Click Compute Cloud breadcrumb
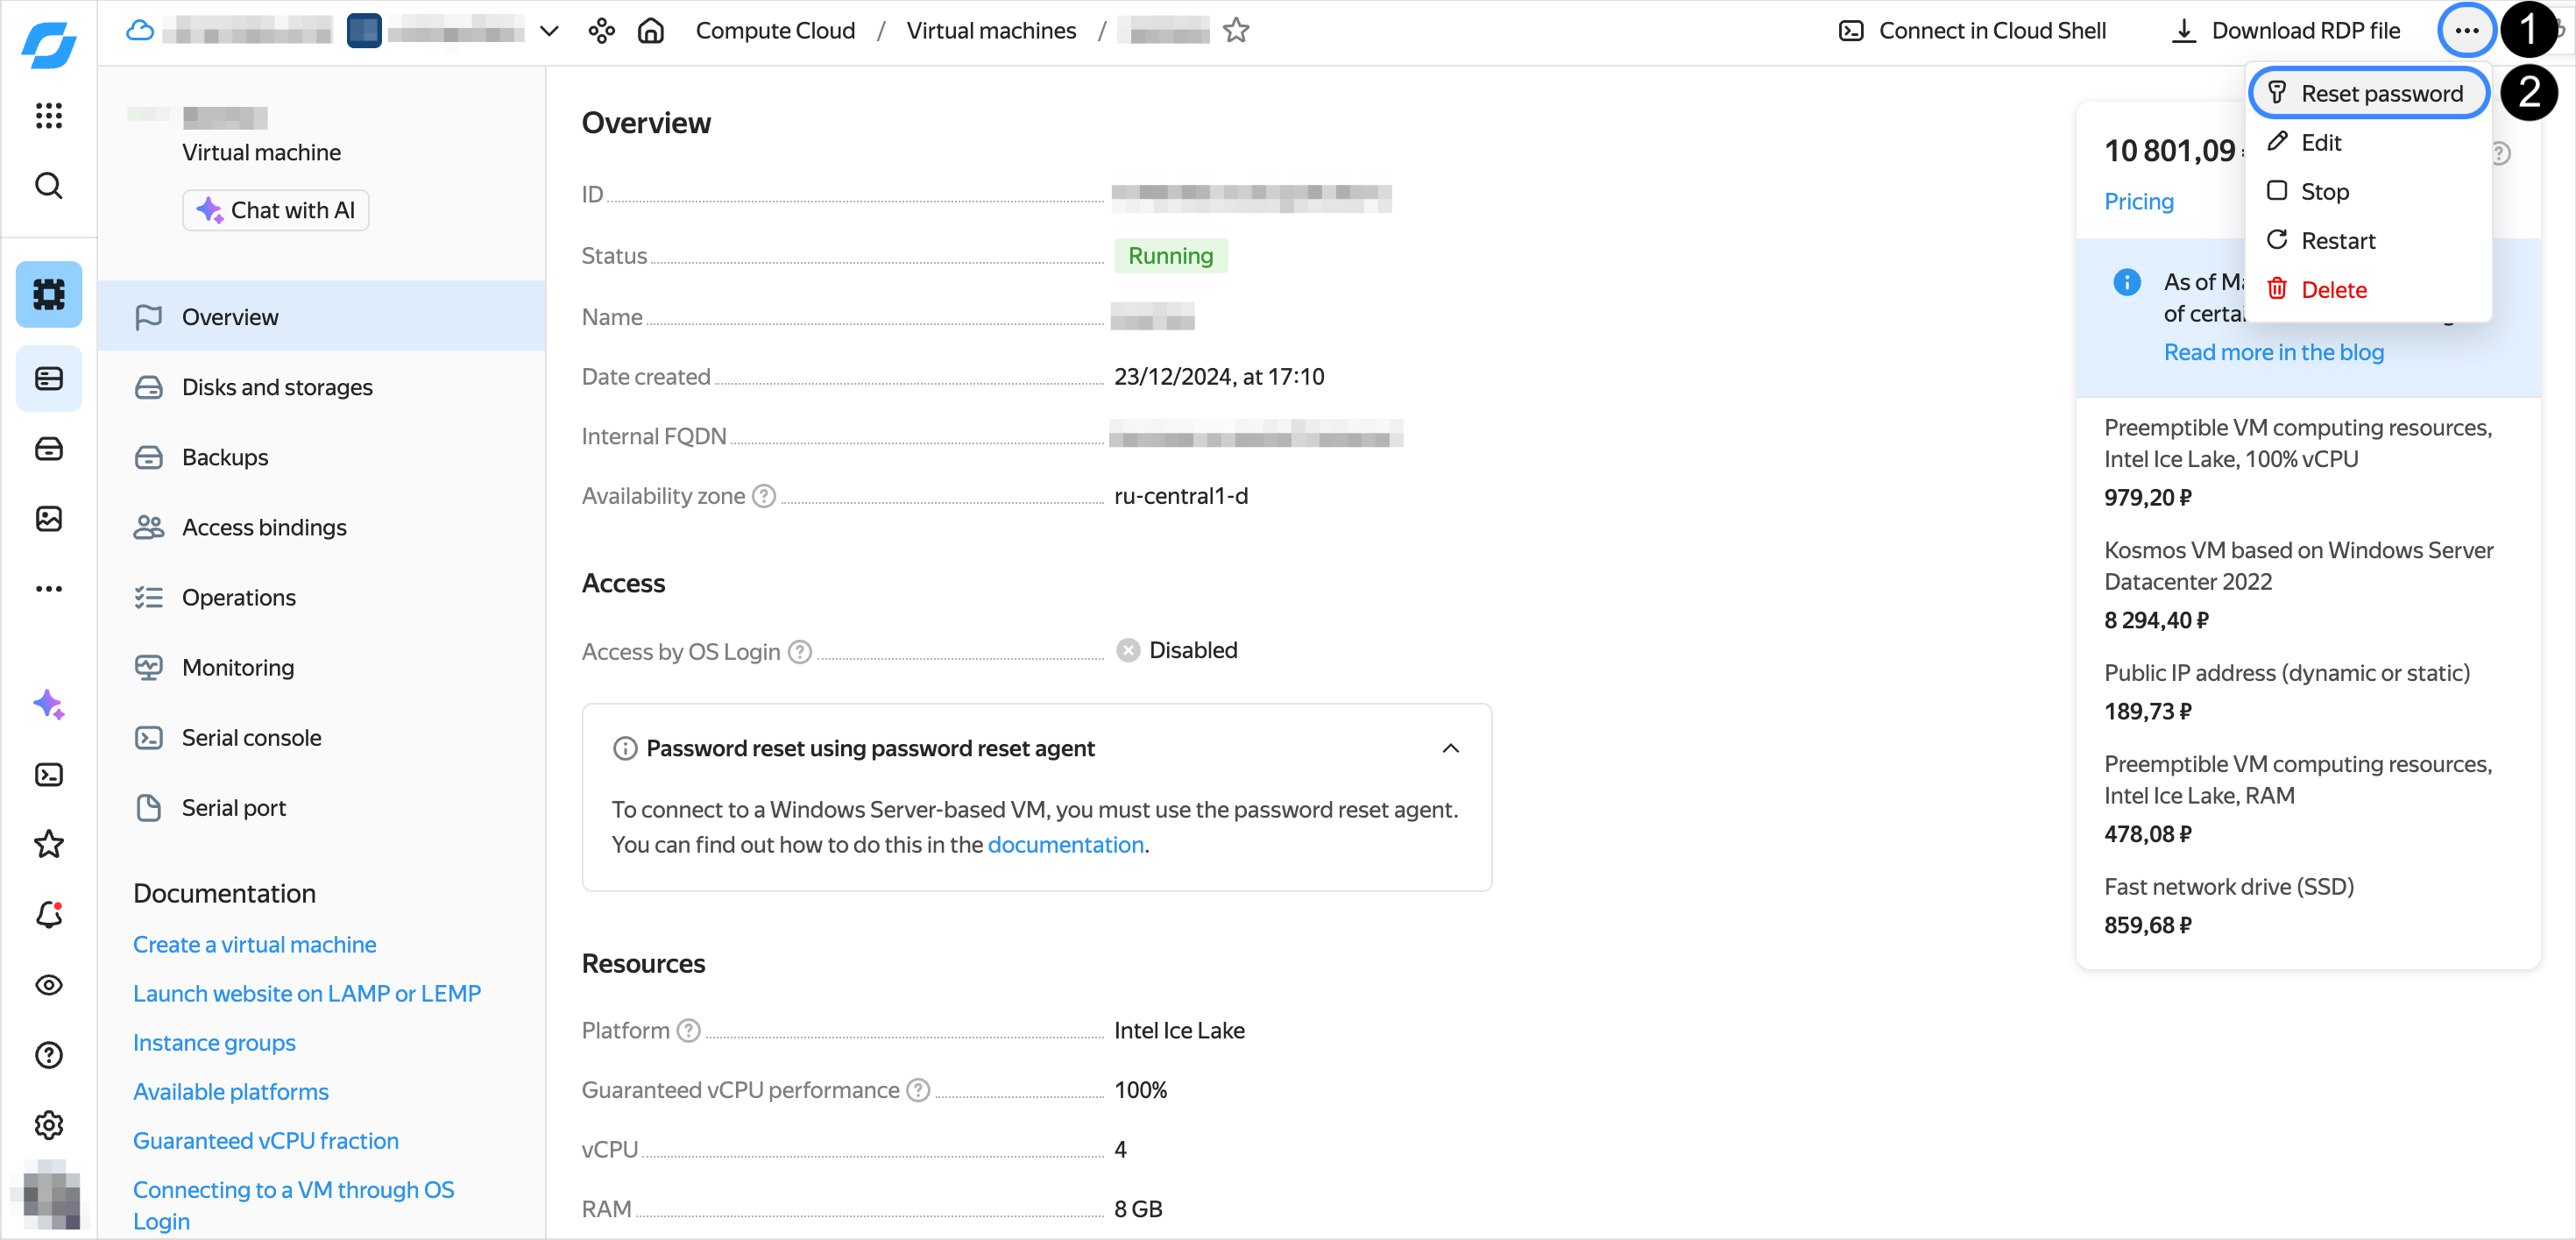The image size is (2576, 1240). (775, 31)
